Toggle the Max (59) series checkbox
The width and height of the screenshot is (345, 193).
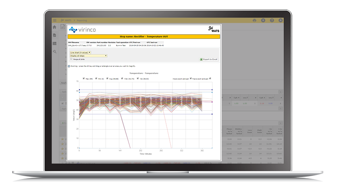pos(83,78)
